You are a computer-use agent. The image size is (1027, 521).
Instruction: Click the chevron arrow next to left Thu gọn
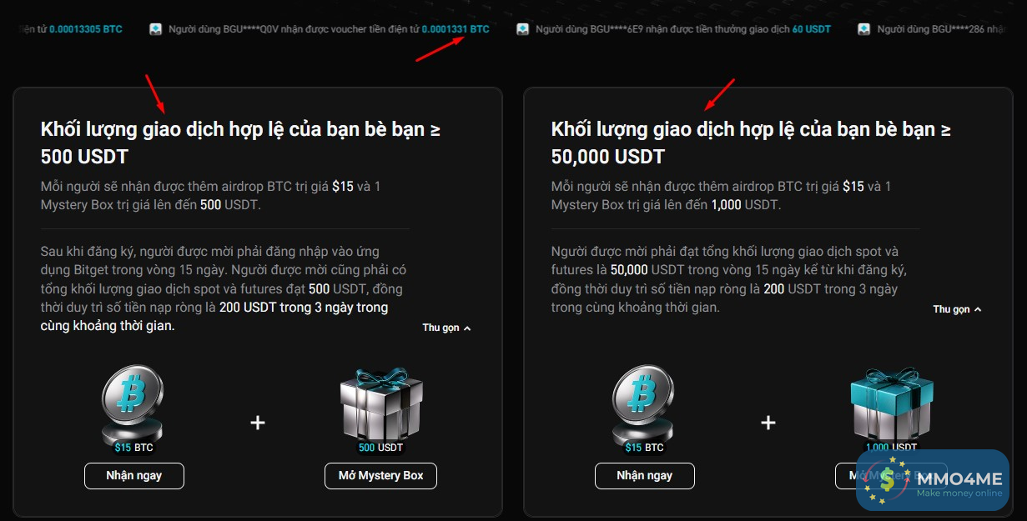pos(467,328)
